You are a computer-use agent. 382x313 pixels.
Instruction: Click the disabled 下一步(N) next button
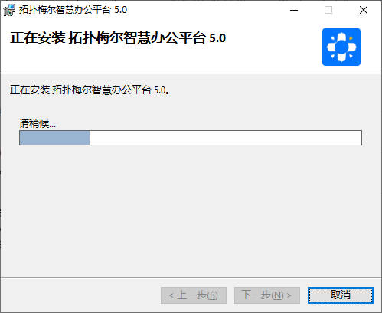[267, 295]
